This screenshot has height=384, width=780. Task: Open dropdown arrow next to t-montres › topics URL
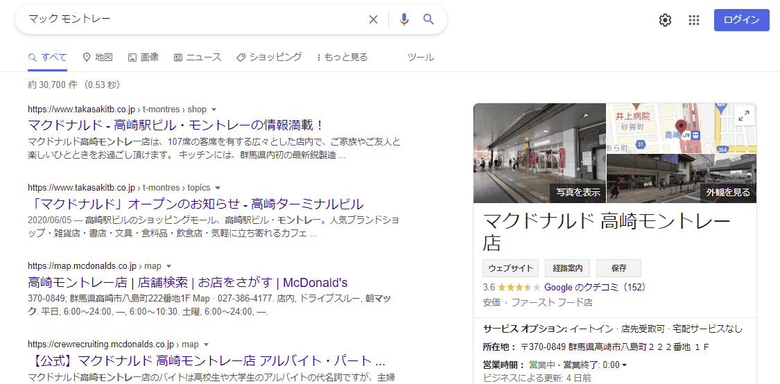(x=218, y=188)
